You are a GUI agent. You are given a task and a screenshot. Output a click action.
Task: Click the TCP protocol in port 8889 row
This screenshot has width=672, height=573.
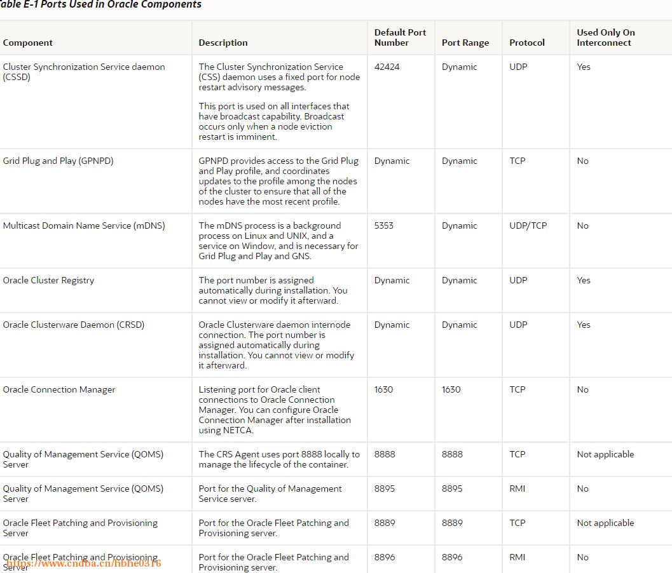pos(518,523)
